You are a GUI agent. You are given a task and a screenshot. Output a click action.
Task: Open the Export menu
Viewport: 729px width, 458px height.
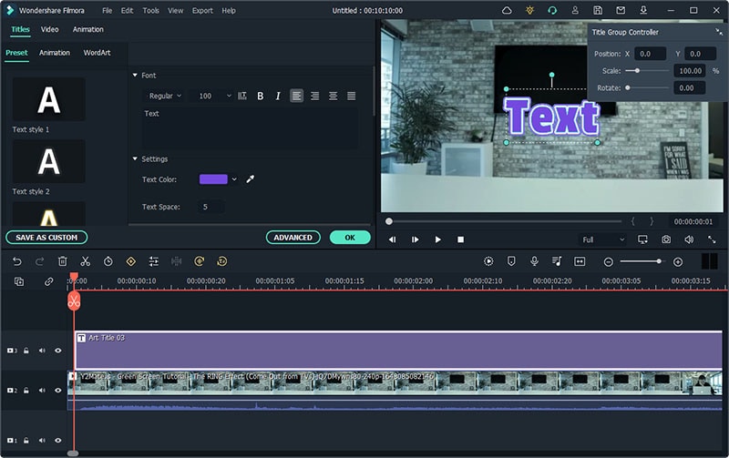click(x=202, y=10)
